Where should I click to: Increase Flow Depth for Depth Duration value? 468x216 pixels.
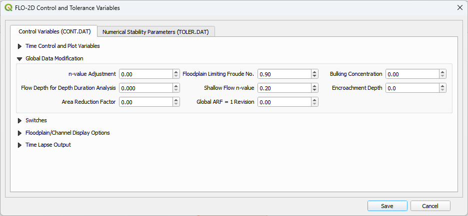click(x=176, y=86)
